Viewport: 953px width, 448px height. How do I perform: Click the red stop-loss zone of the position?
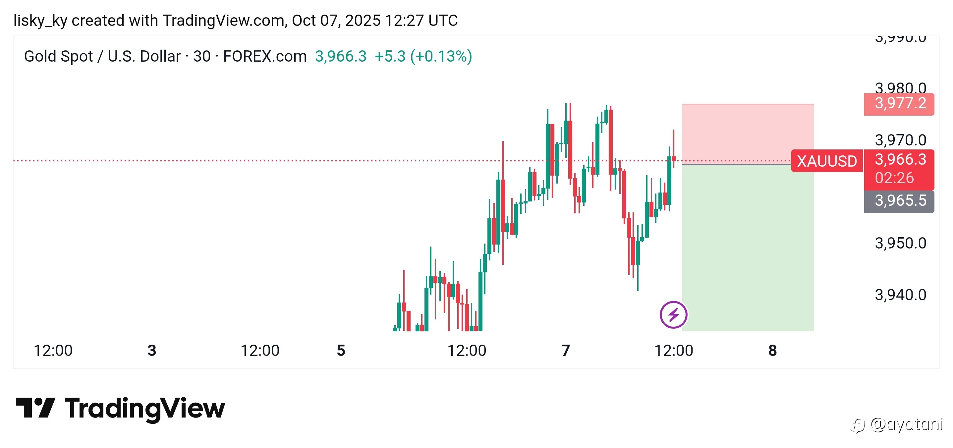pos(747,133)
